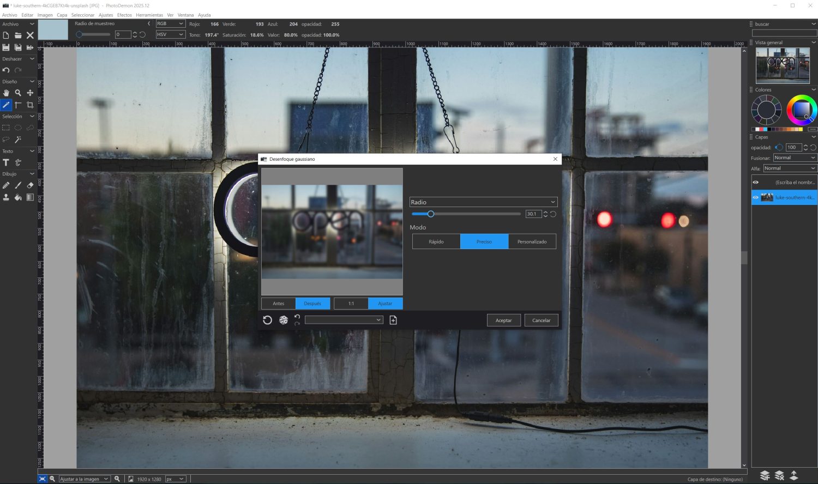Select the paint bucket fill tool
The height and width of the screenshot is (484, 818).
pos(18,197)
